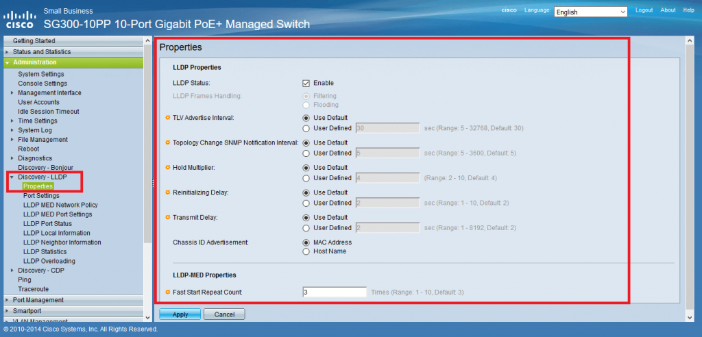
Task: Select Use Default for Transmit Delay
Action: [306, 218]
